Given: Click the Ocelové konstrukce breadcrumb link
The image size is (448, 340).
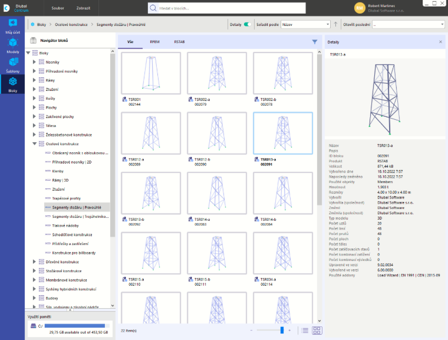Looking at the screenshot, I should click(71, 25).
